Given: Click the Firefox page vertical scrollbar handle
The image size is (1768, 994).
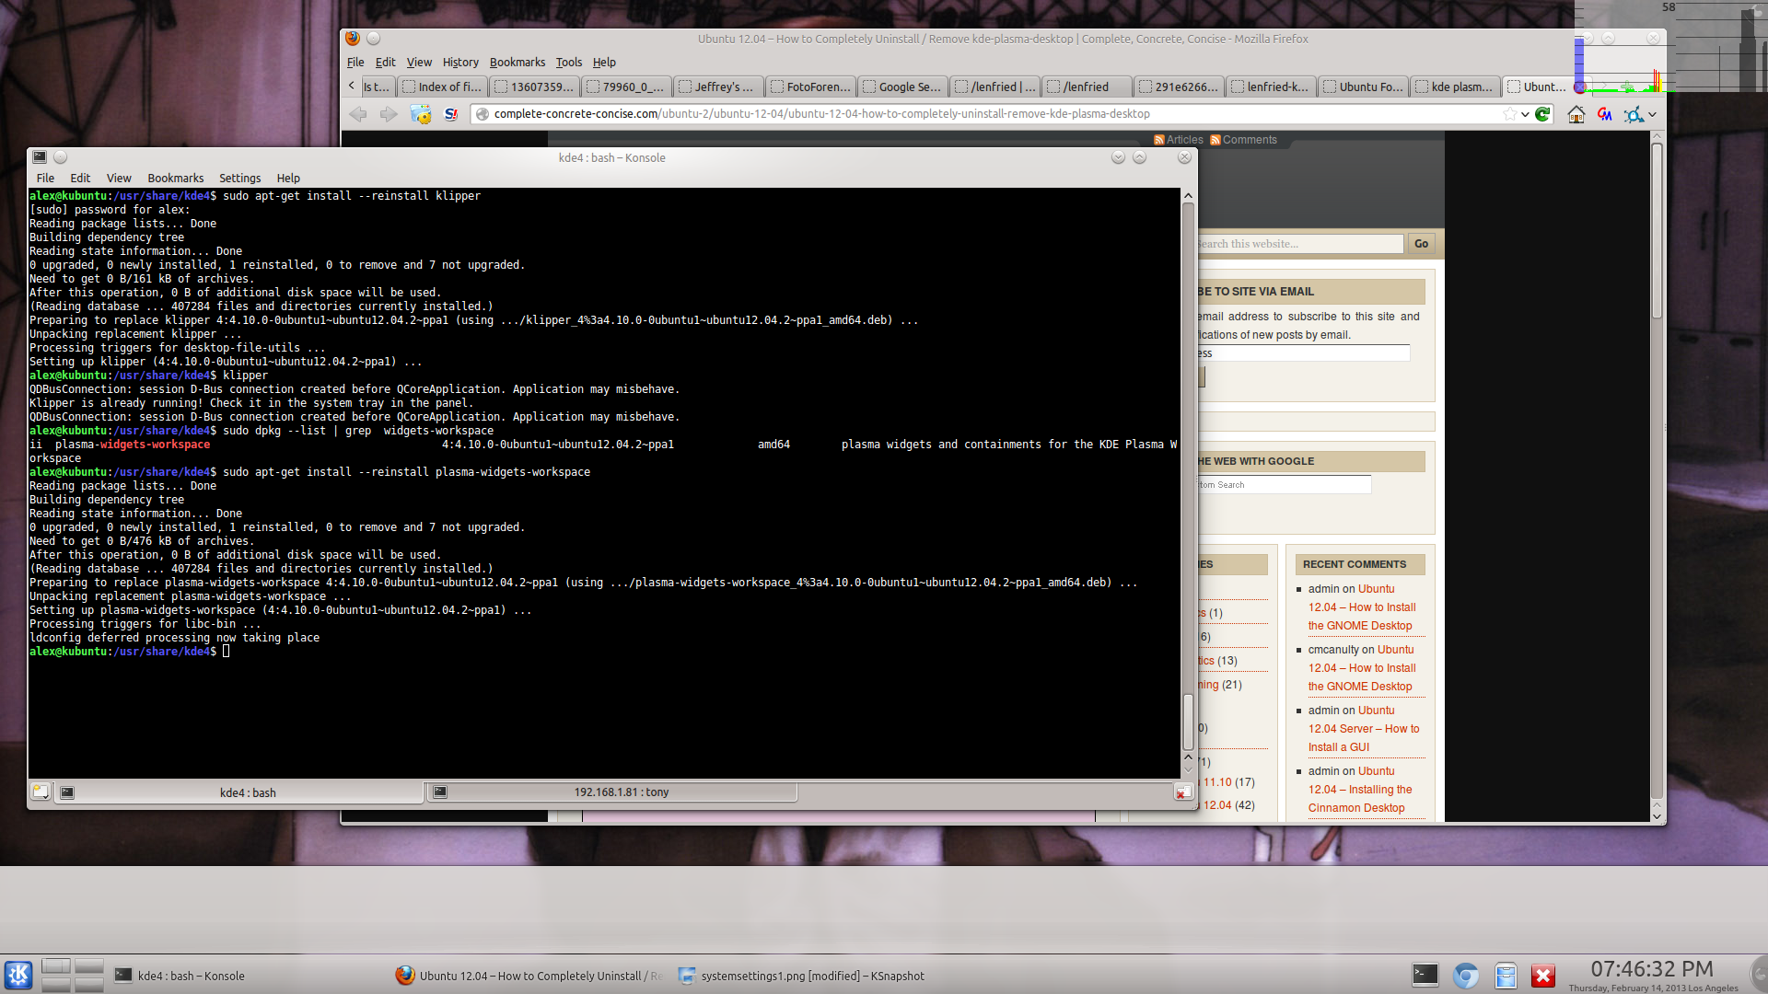Looking at the screenshot, I should pyautogui.click(x=1657, y=231).
